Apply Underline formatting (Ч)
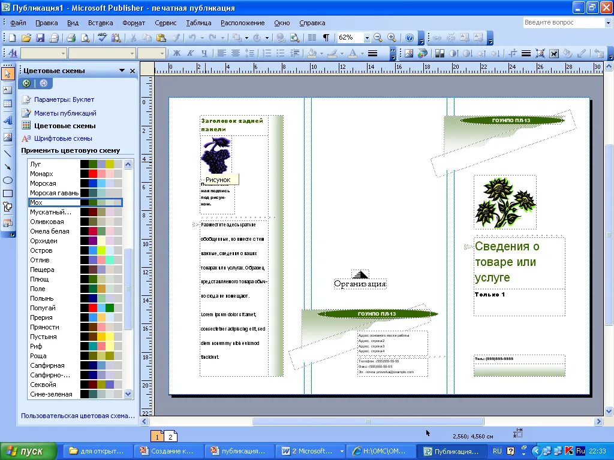This screenshot has height=460, width=614. point(204,53)
